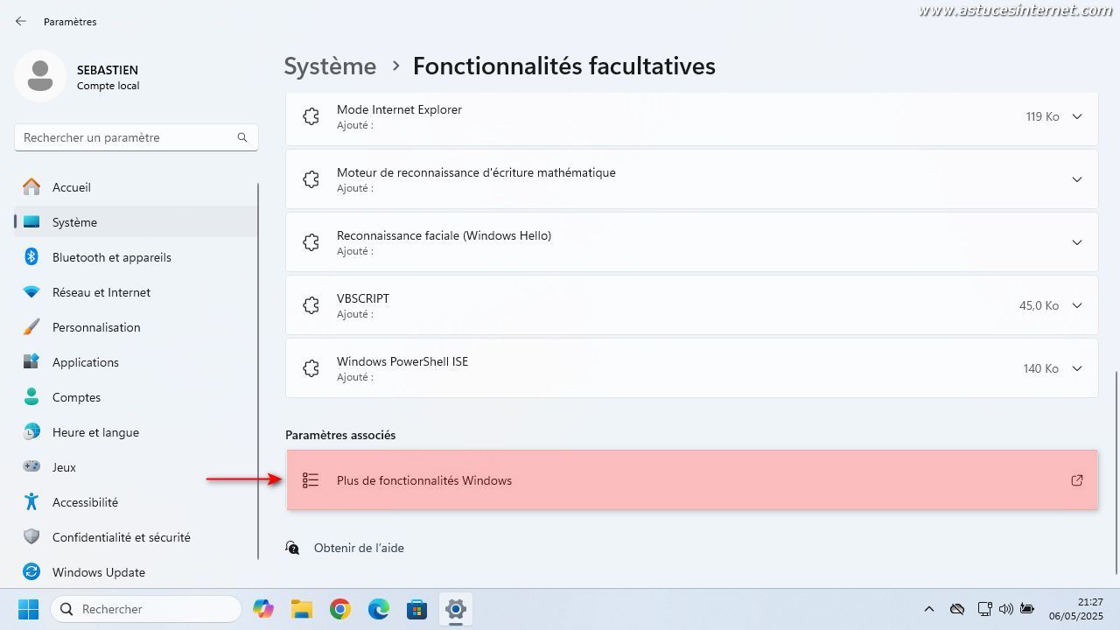Launch Microsoft Edge from the taskbar
The height and width of the screenshot is (630, 1120).
(379, 609)
